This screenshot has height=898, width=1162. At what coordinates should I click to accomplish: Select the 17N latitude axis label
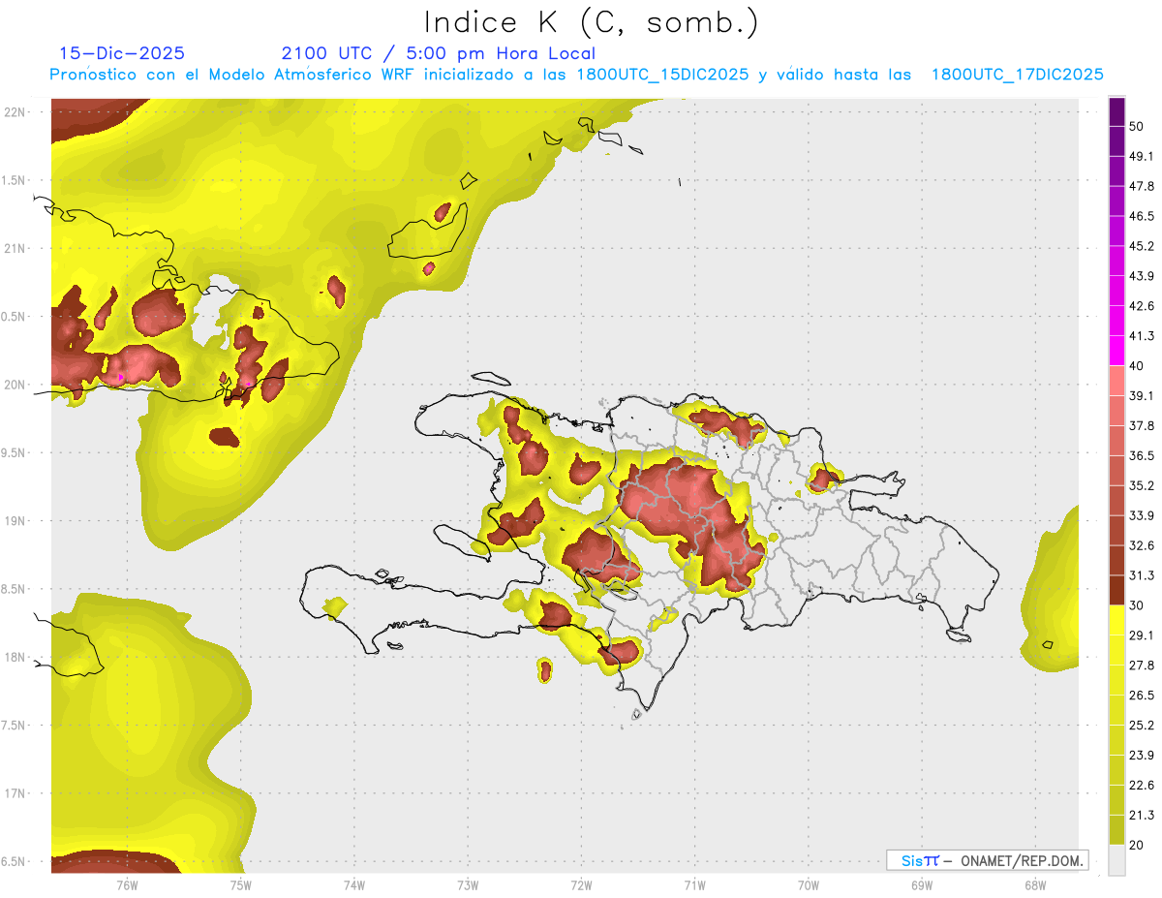(15, 793)
